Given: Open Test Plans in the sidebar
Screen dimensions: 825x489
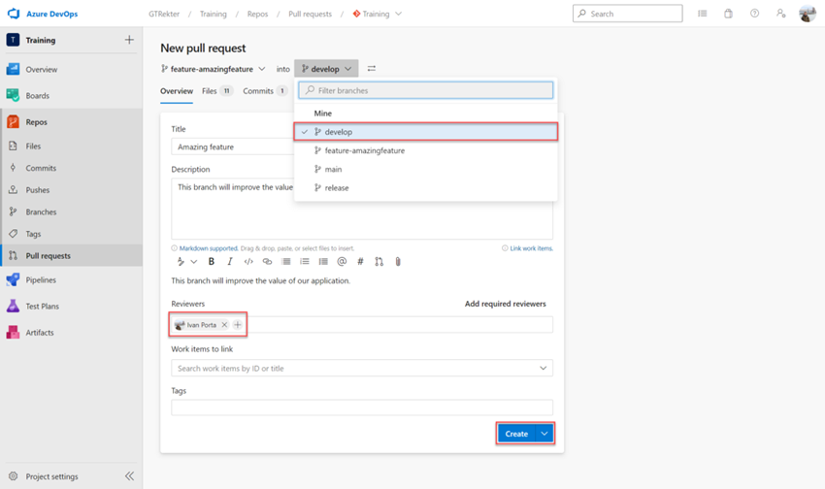Looking at the screenshot, I should point(43,307).
